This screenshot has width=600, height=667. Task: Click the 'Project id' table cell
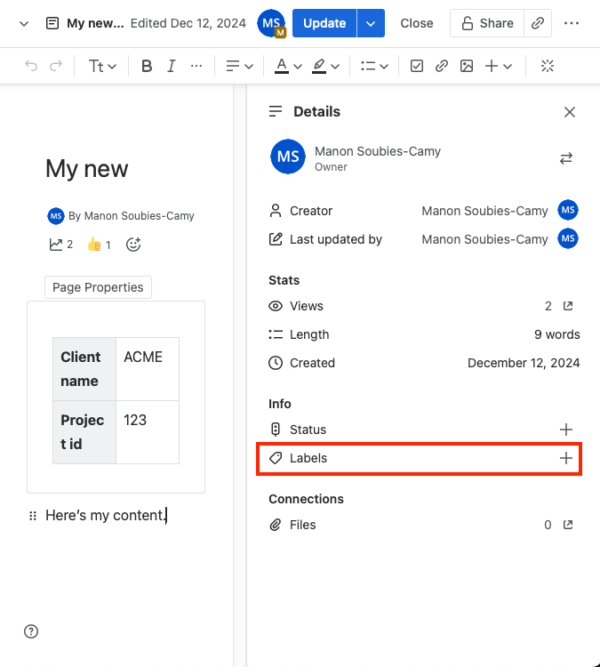[84, 431]
